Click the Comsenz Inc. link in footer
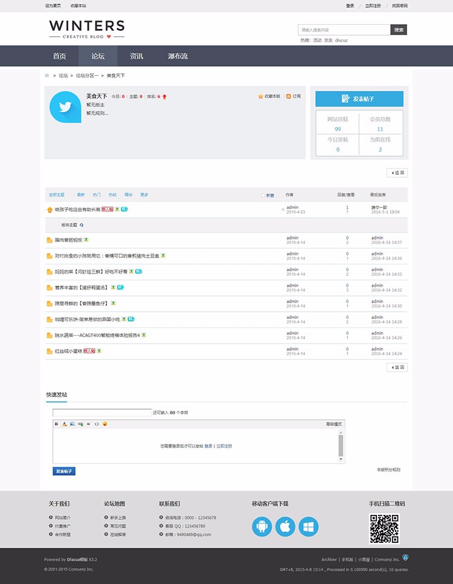Image resolution: width=453 pixels, height=584 pixels. 387,559
